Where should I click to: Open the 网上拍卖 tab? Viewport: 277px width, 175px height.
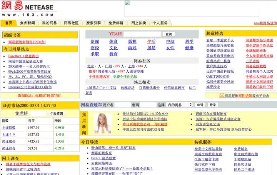[138, 23]
